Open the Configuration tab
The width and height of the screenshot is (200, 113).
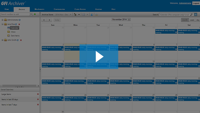59,9
